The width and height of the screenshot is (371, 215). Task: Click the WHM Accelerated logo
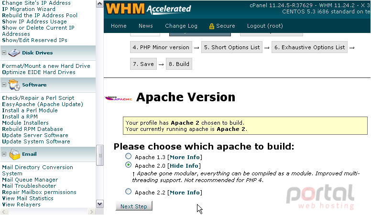[x=148, y=9]
